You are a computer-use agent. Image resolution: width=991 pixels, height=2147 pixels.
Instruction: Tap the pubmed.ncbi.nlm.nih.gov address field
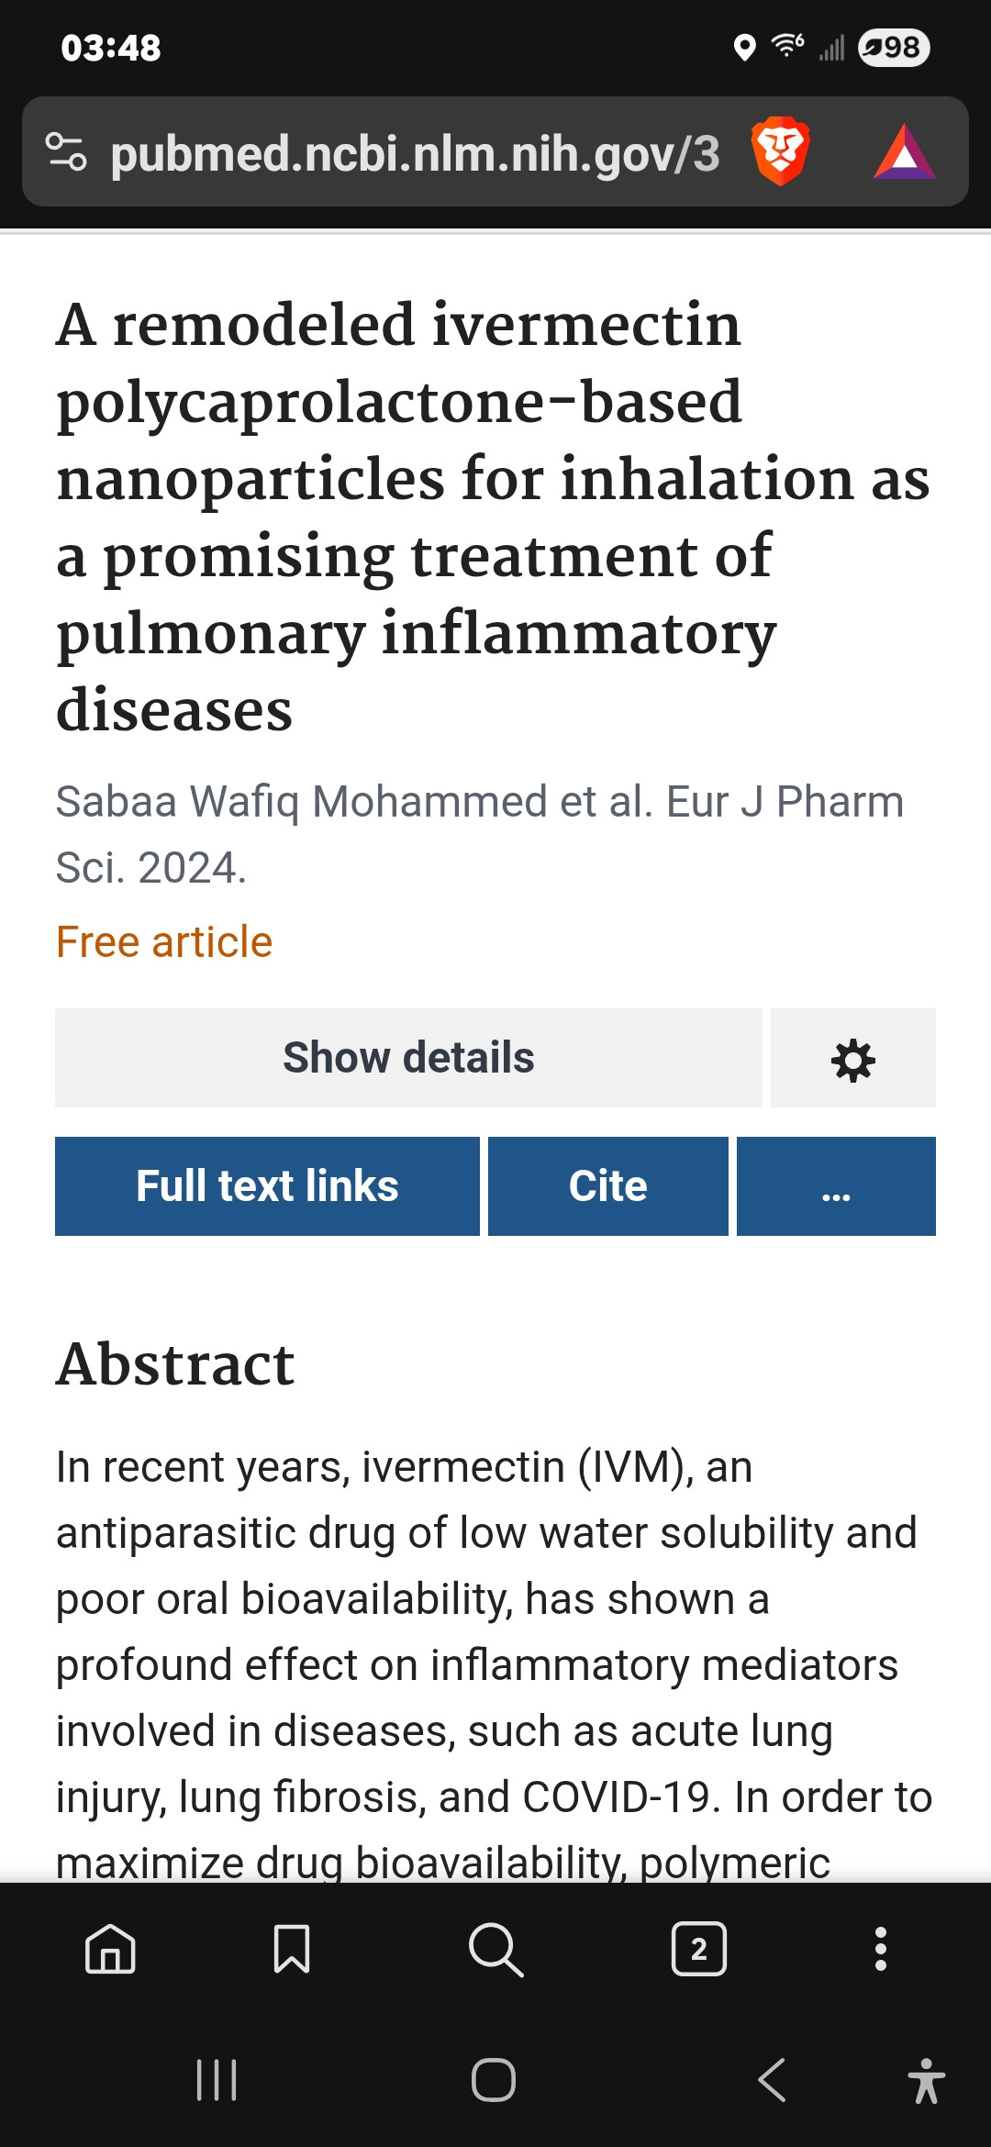click(415, 153)
